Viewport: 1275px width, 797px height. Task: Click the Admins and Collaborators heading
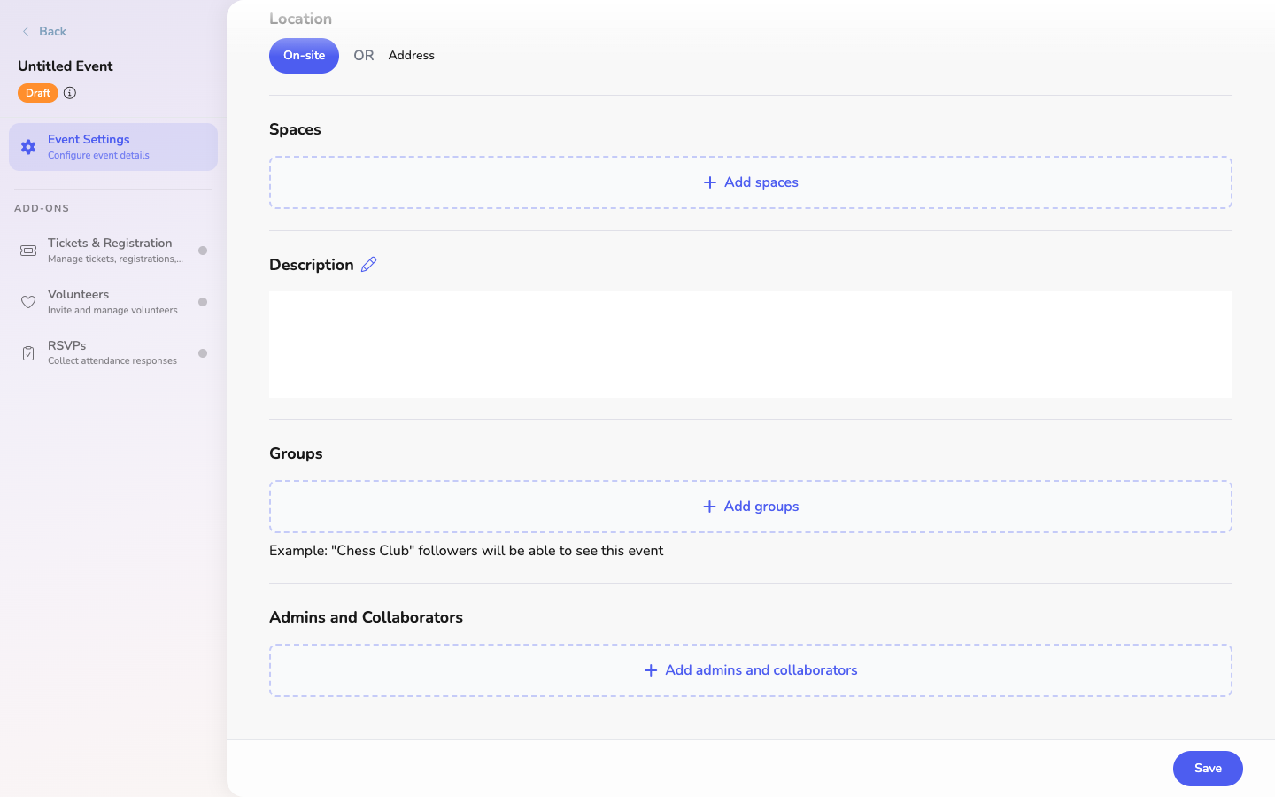click(366, 617)
